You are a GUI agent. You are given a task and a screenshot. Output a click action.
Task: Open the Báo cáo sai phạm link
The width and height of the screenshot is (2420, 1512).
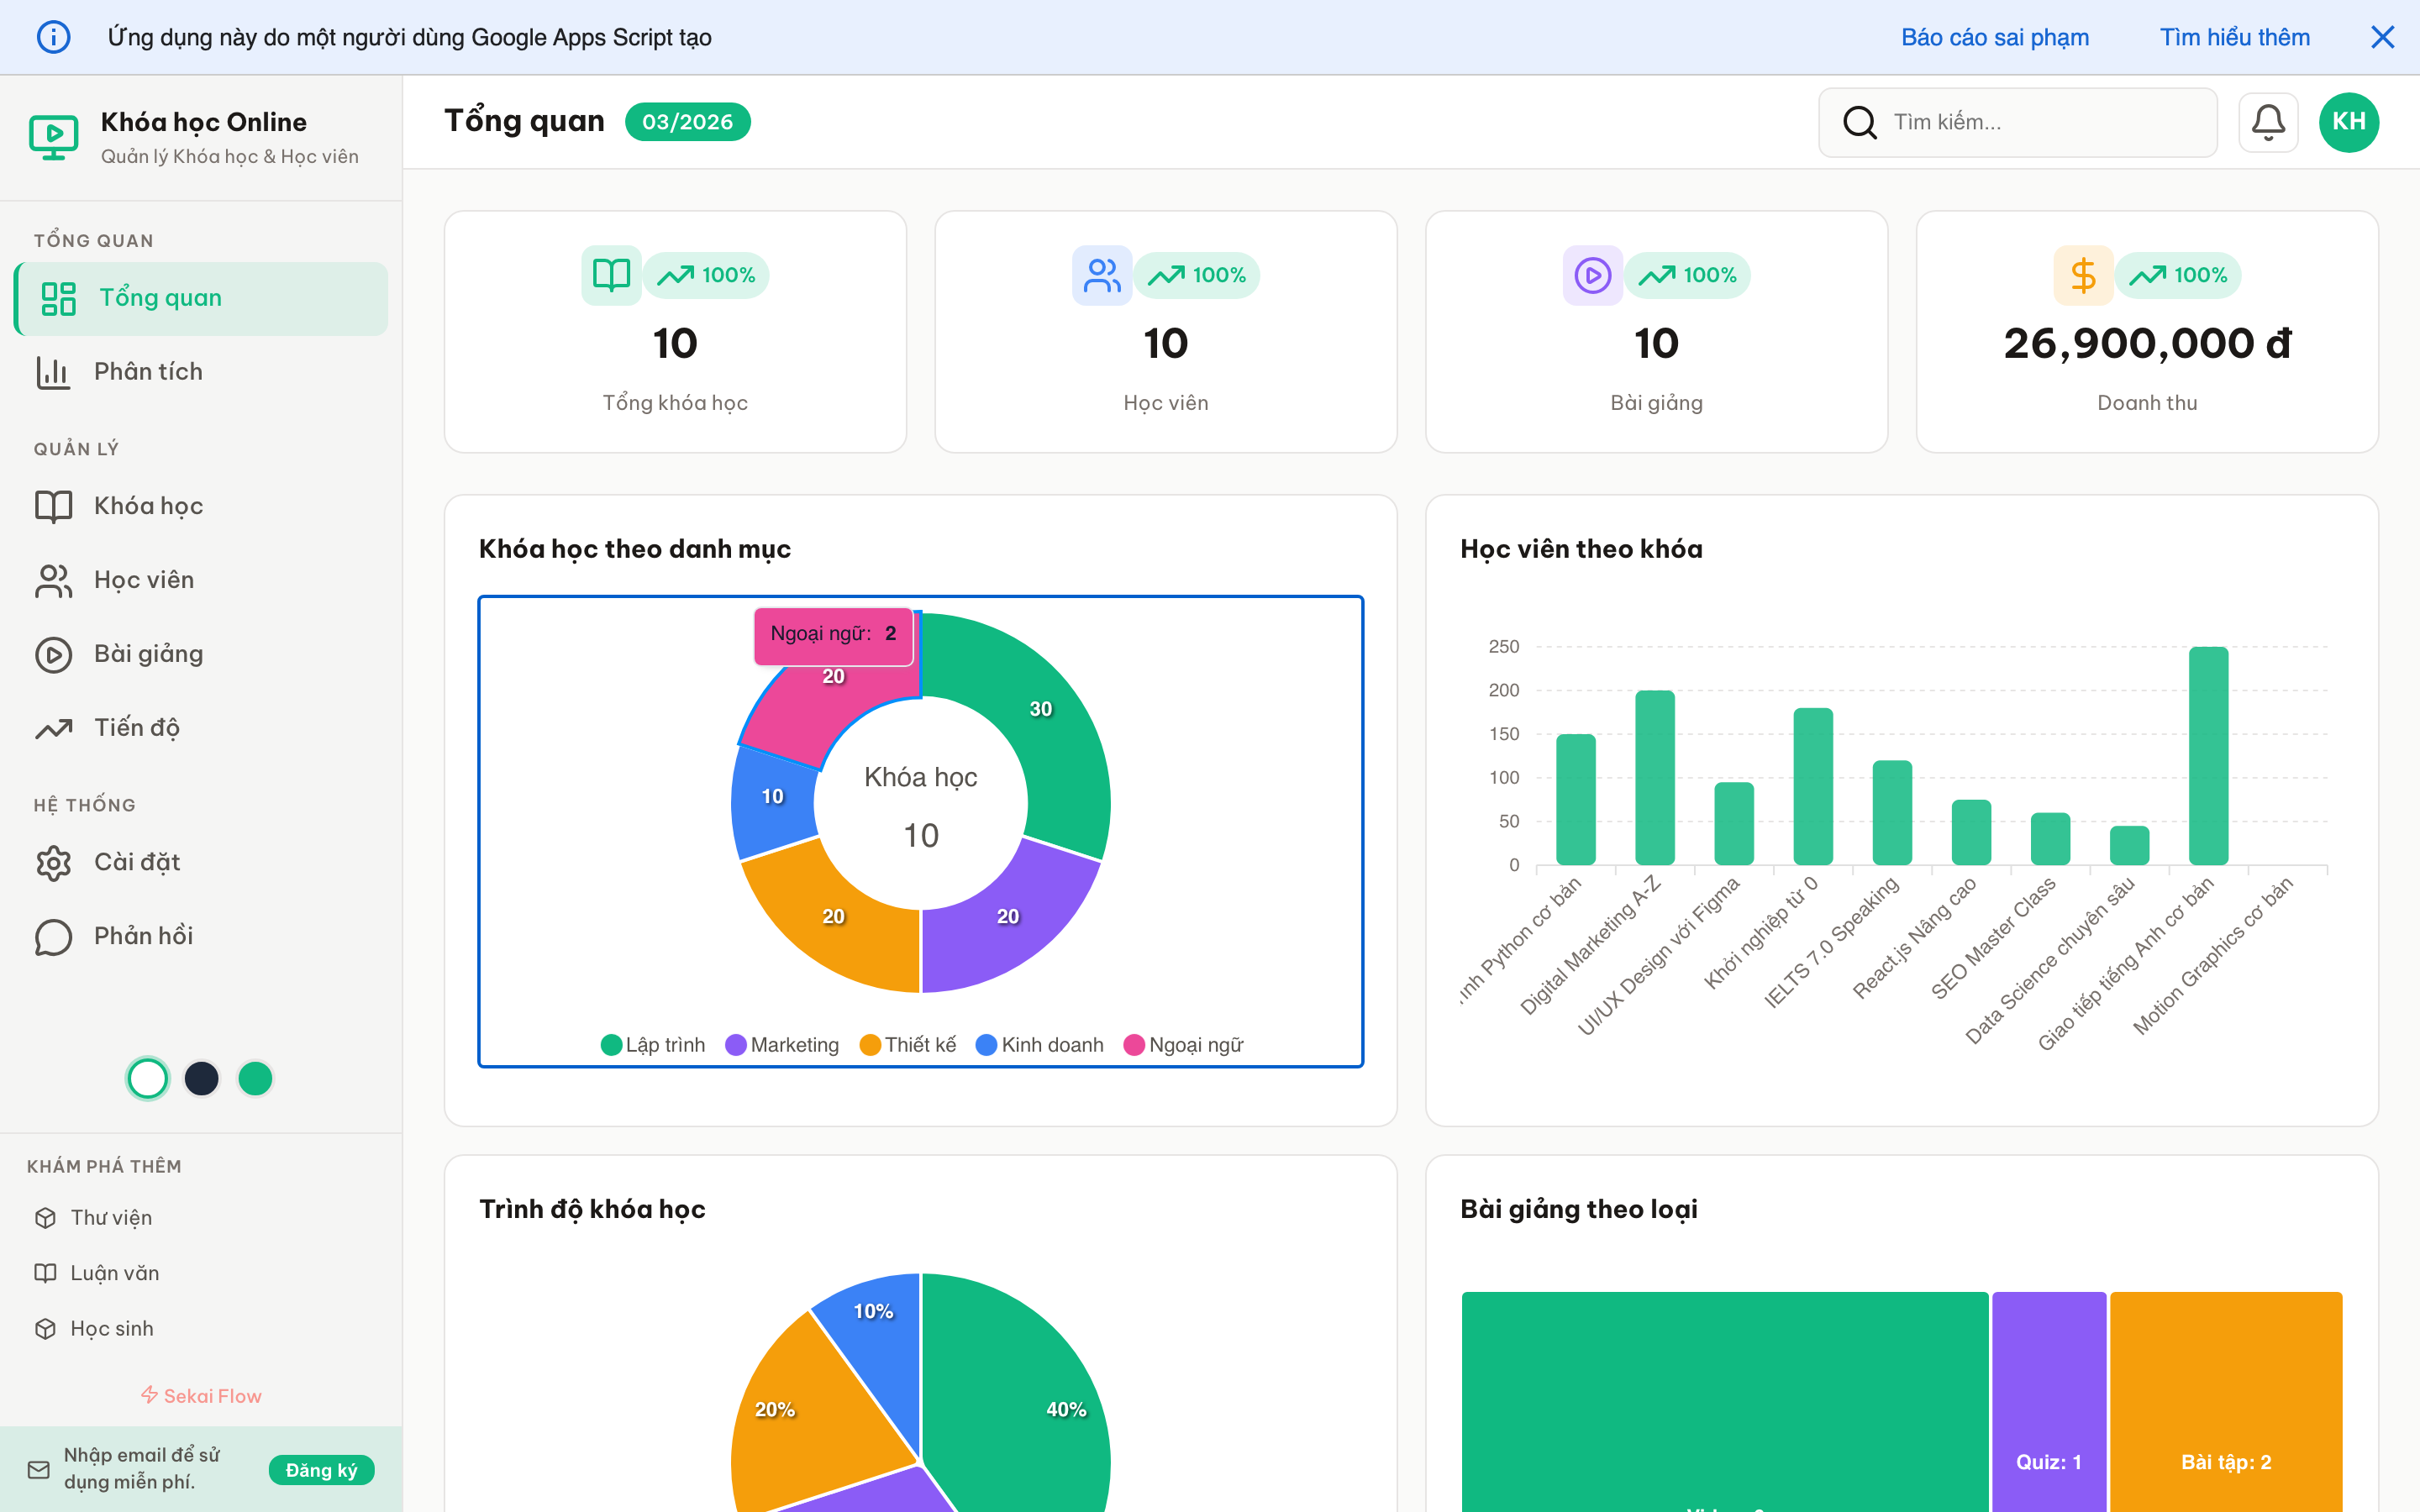pyautogui.click(x=1994, y=37)
